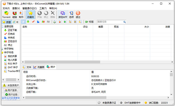This screenshot has height=106, width=175.
Task: Sort by the 评论 column header
Action: click(x=85, y=27)
